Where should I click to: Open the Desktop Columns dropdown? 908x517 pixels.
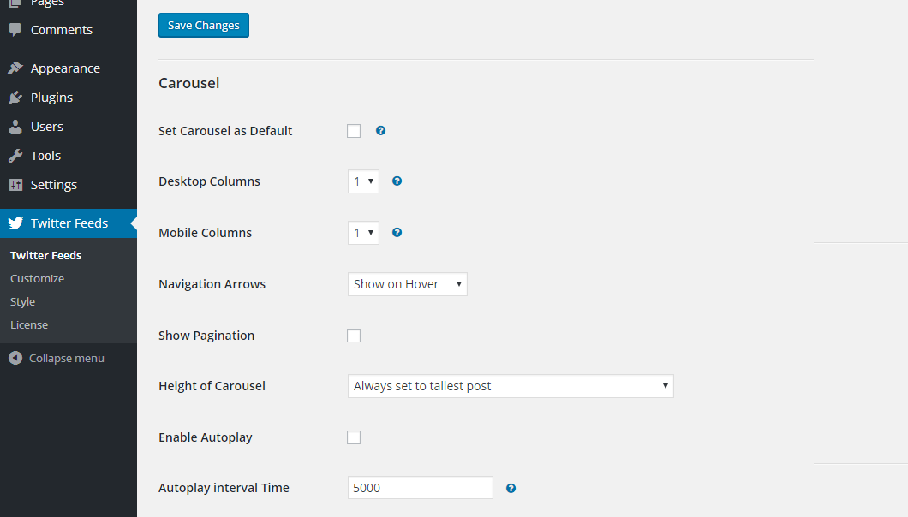tap(363, 181)
